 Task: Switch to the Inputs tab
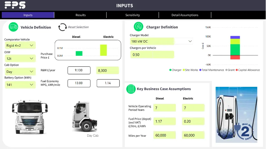tap(28, 15)
